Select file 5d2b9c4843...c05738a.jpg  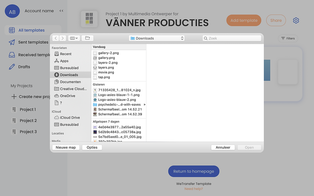pos(119,132)
